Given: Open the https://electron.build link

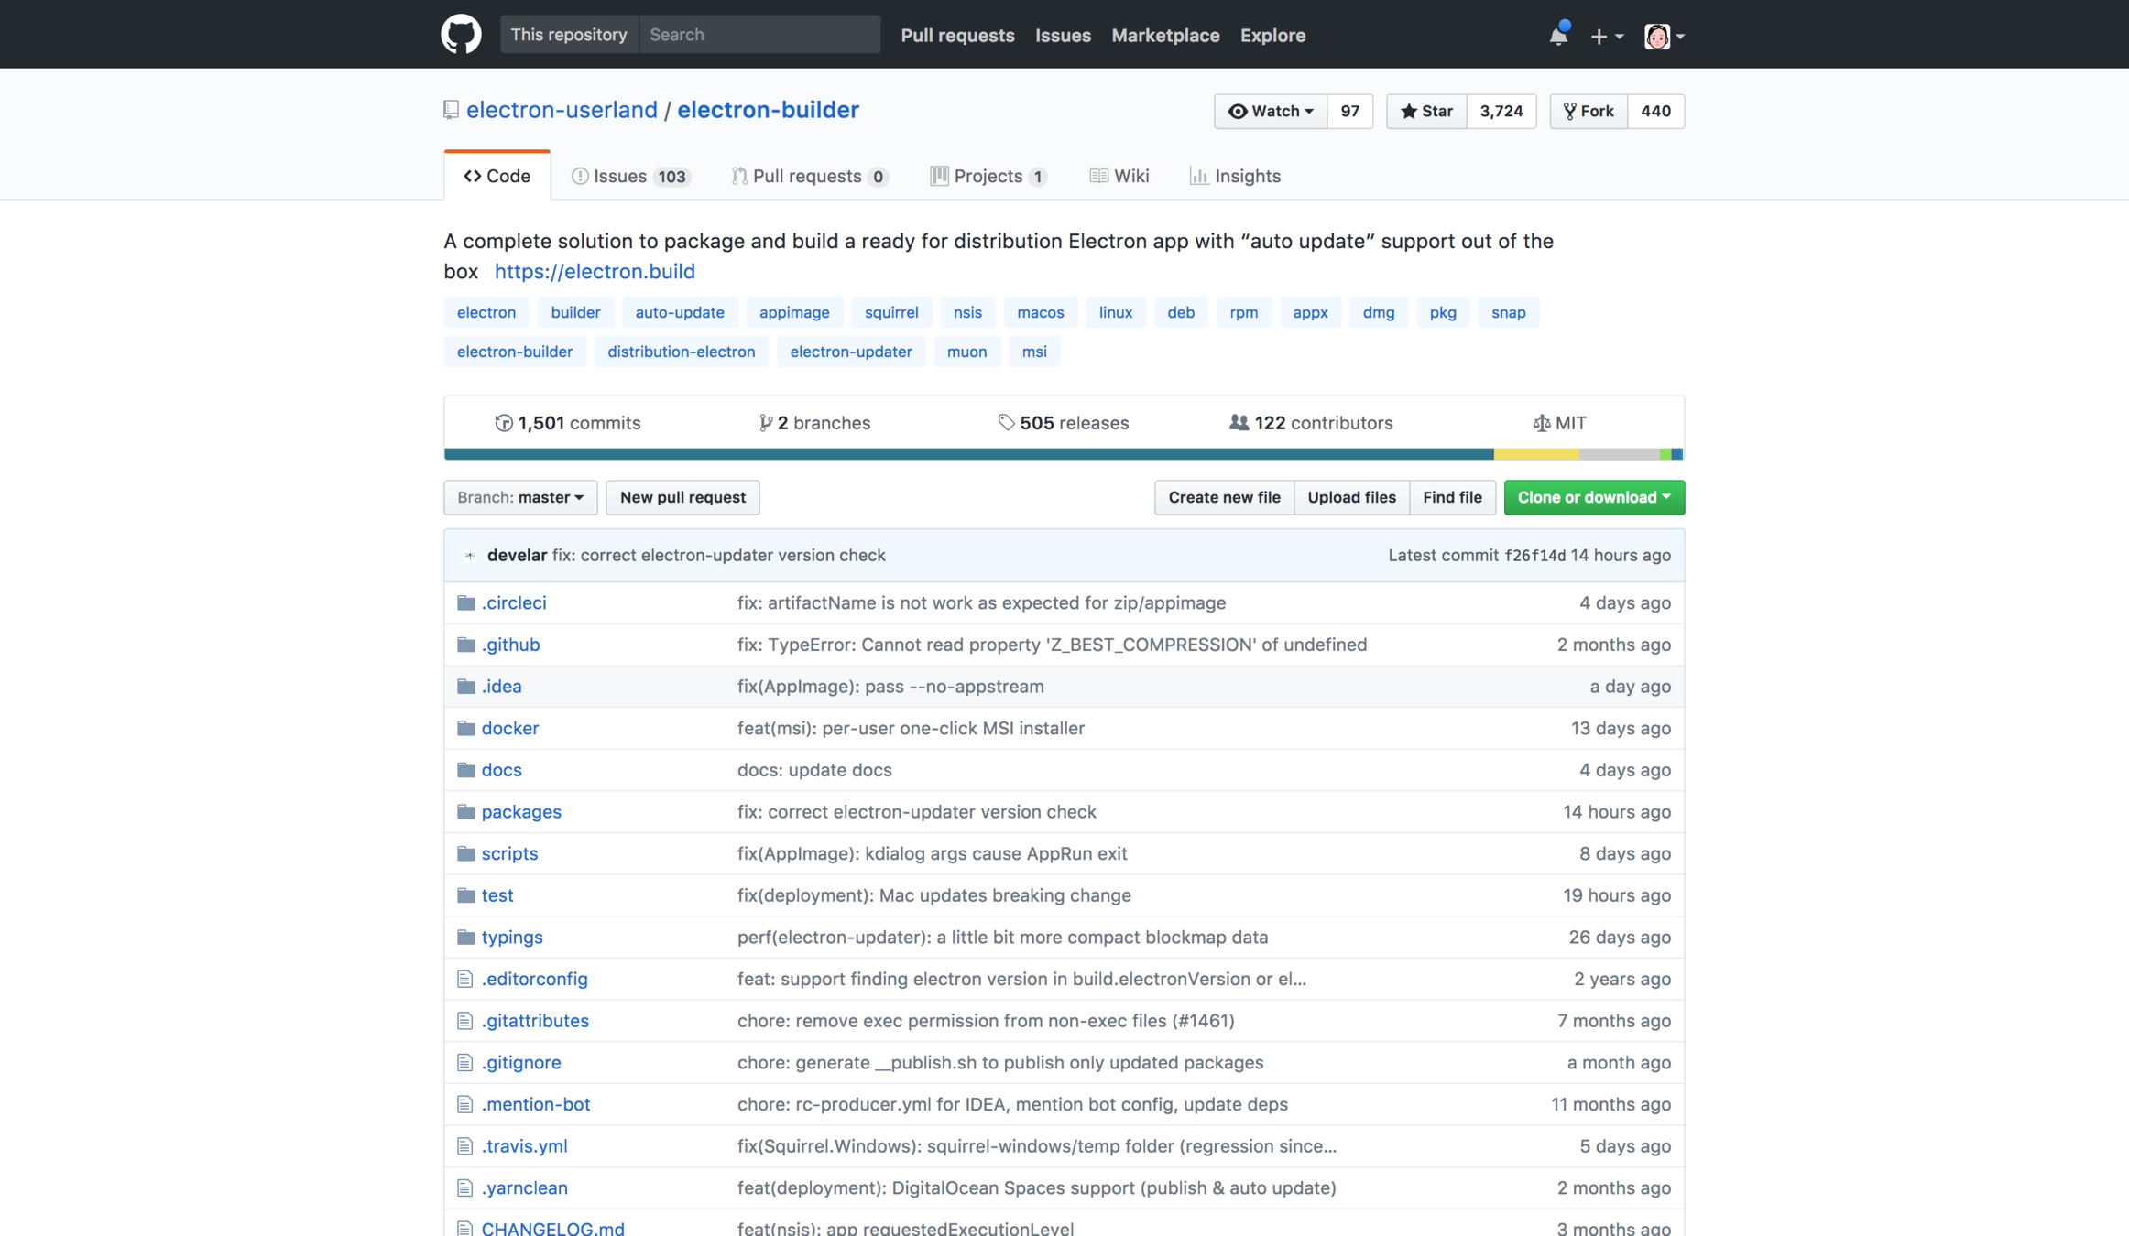Looking at the screenshot, I should click(x=595, y=271).
